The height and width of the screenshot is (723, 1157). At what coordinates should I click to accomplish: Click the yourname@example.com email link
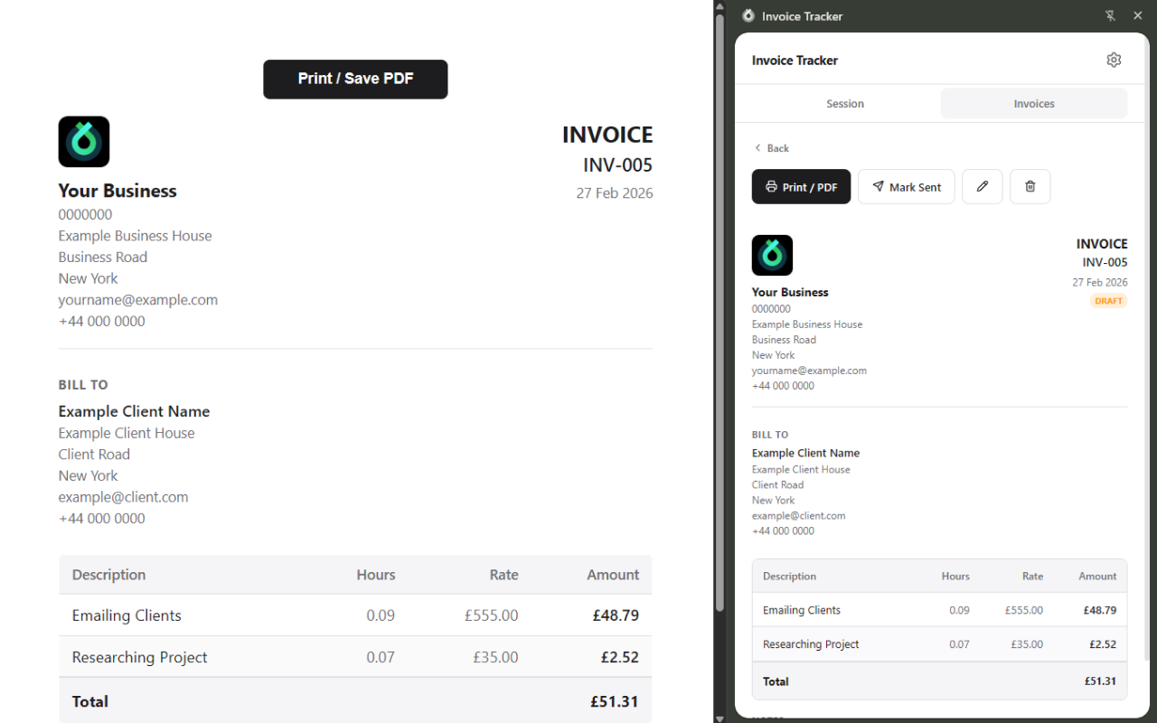(137, 299)
